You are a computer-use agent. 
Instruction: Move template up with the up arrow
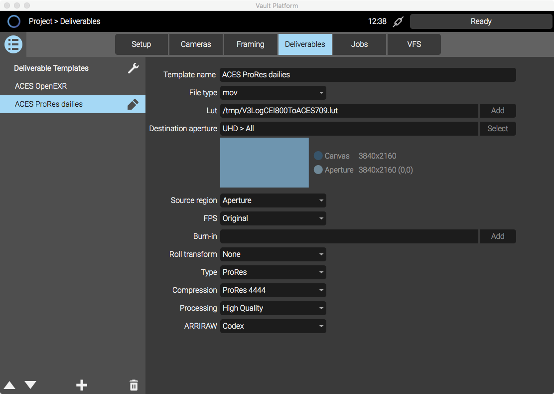point(9,385)
